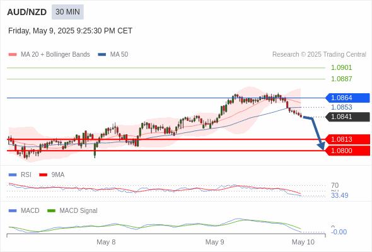Click the RSI legend label
Screen dimensions: 372x252
26,175
